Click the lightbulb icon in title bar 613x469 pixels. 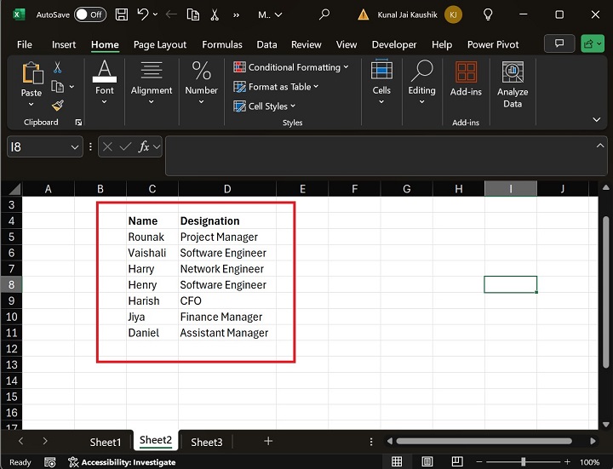[x=488, y=14]
